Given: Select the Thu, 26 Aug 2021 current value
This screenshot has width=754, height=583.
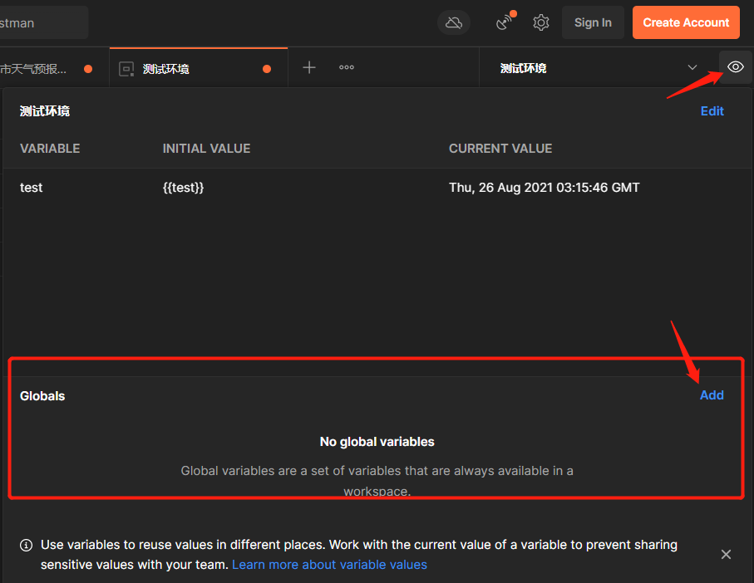Looking at the screenshot, I should pyautogui.click(x=545, y=188).
